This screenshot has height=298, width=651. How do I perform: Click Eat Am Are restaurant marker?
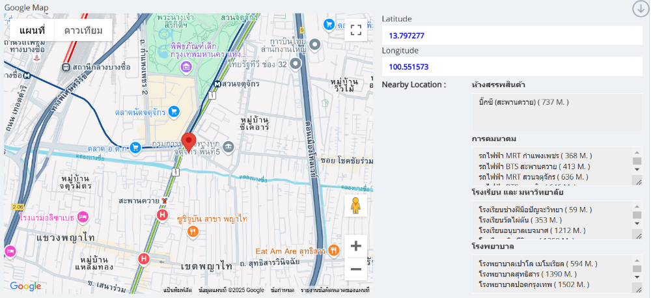[x=334, y=251]
